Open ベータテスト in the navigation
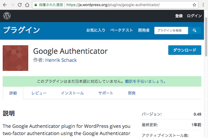The height and width of the screenshot is (138, 208). [x=121, y=30]
